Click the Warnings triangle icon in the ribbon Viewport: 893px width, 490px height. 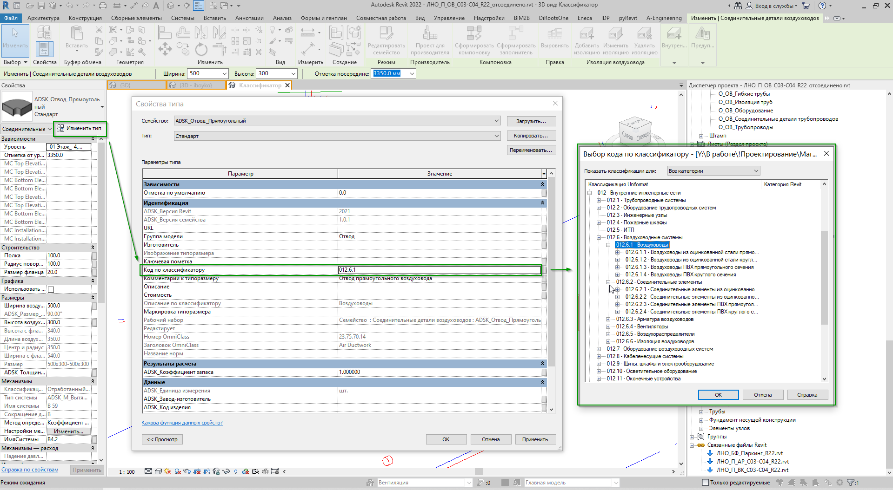(702, 33)
